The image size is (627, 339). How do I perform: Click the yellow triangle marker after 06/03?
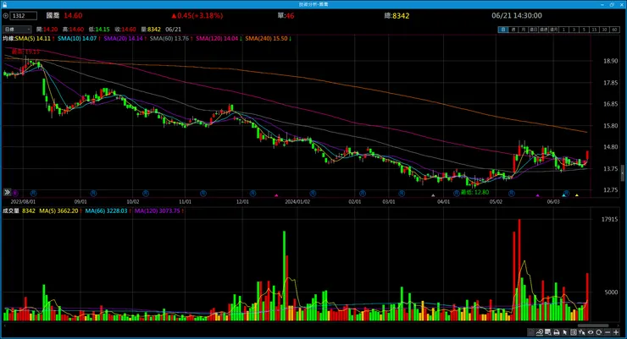click(577, 195)
